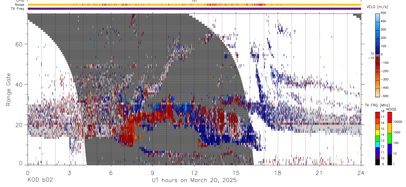Click the -500 tick on velocity colorbar
The height and width of the screenshot is (187, 406).
pyautogui.click(x=385, y=96)
